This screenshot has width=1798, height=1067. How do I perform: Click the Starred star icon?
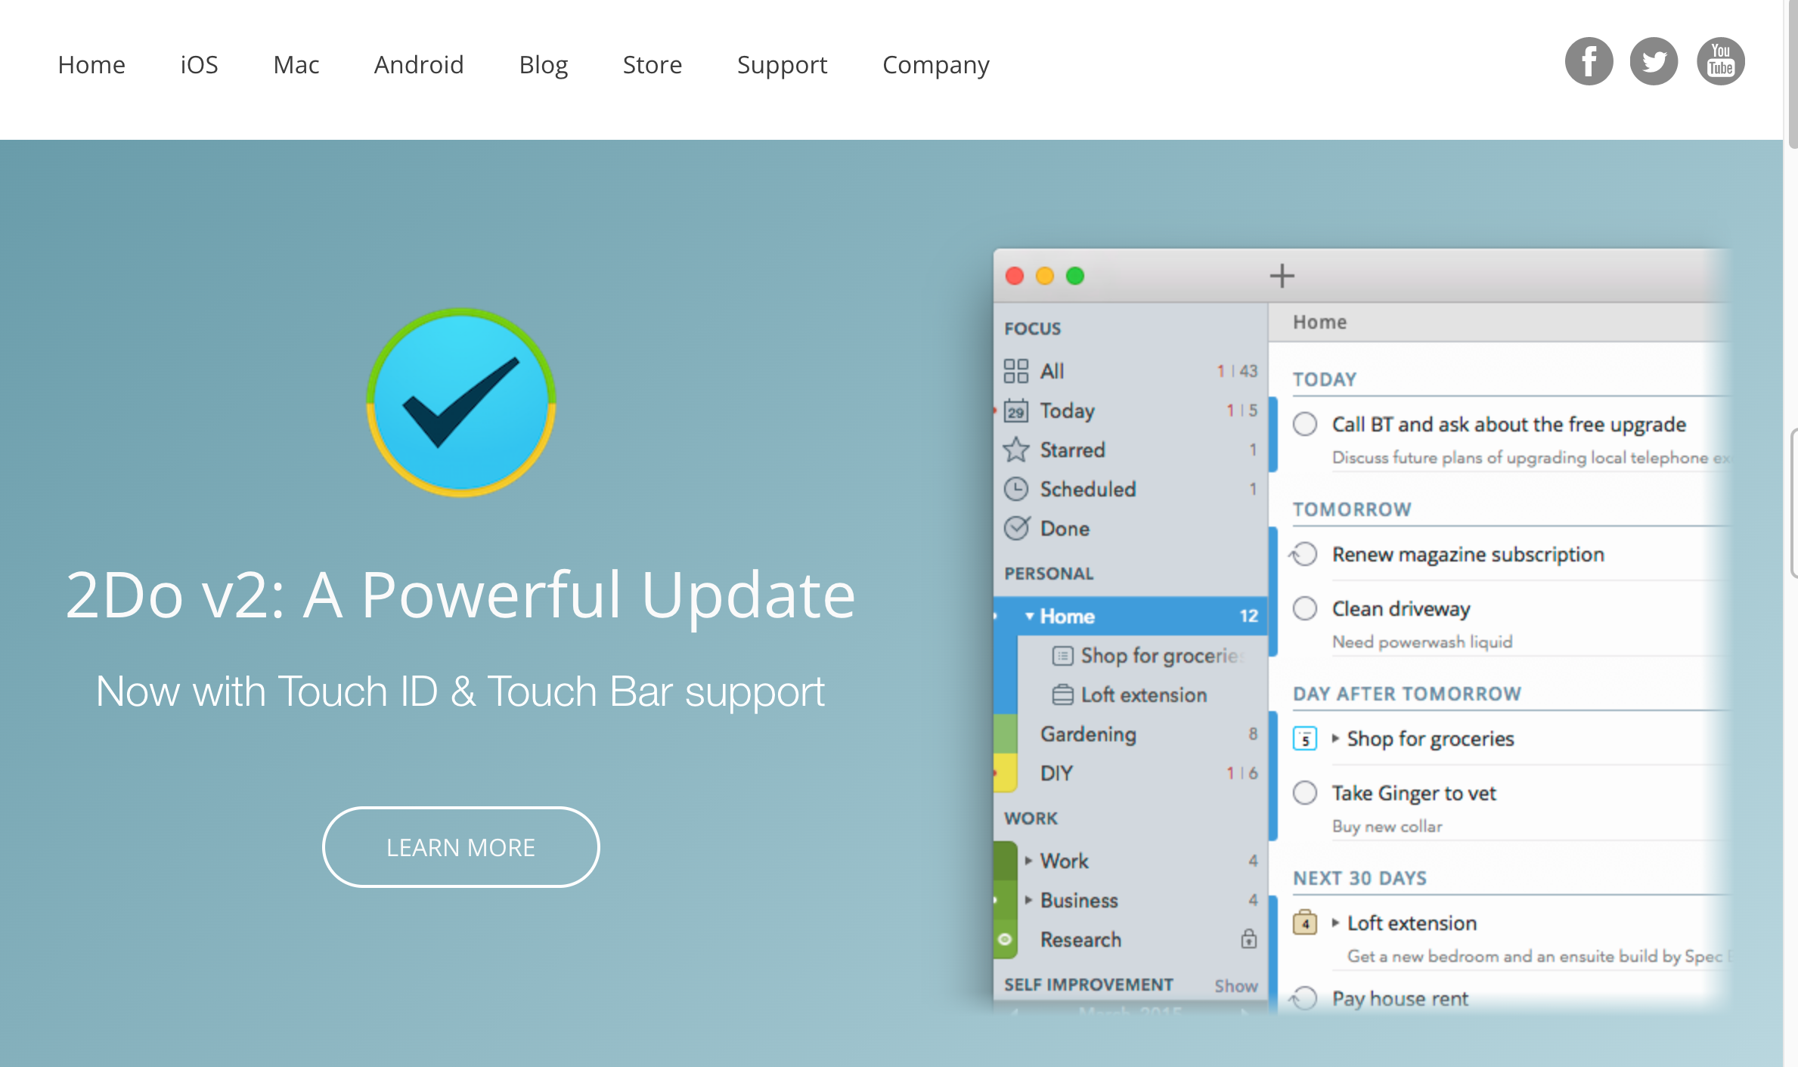click(1015, 450)
